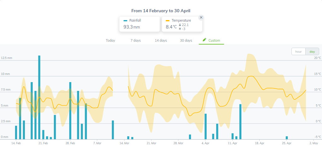The width and height of the screenshot is (322, 147).
Task: Select the 14 days range tab
Action: tap(161, 40)
